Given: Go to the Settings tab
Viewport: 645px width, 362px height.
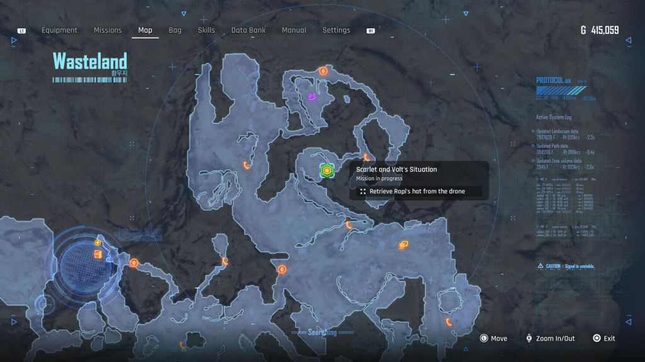Looking at the screenshot, I should (336, 30).
